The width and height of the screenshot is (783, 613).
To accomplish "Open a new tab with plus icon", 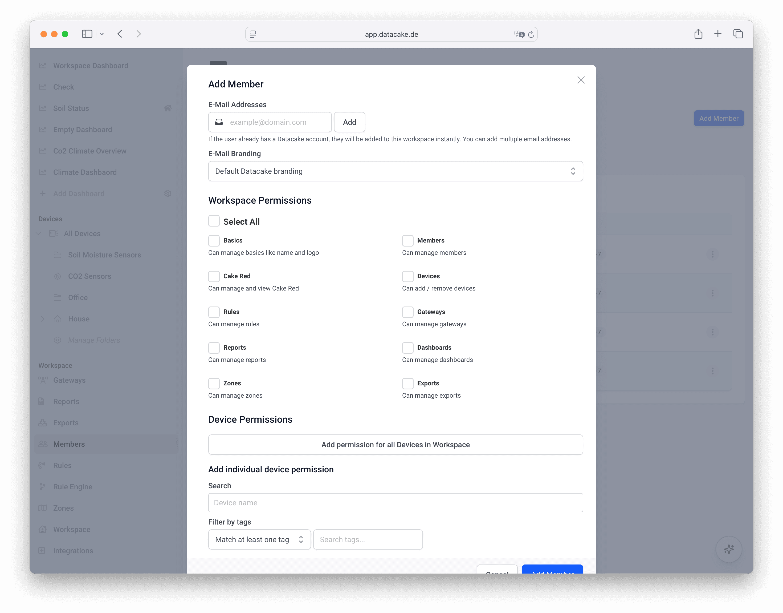I will (717, 34).
